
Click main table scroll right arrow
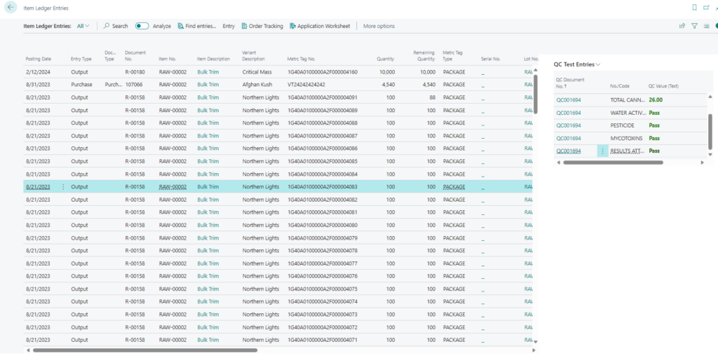point(534,350)
